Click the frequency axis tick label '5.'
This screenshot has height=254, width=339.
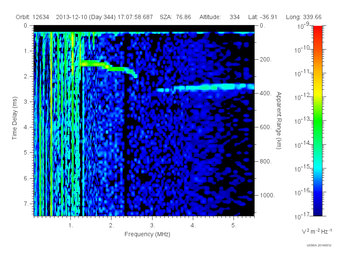(x=234, y=225)
